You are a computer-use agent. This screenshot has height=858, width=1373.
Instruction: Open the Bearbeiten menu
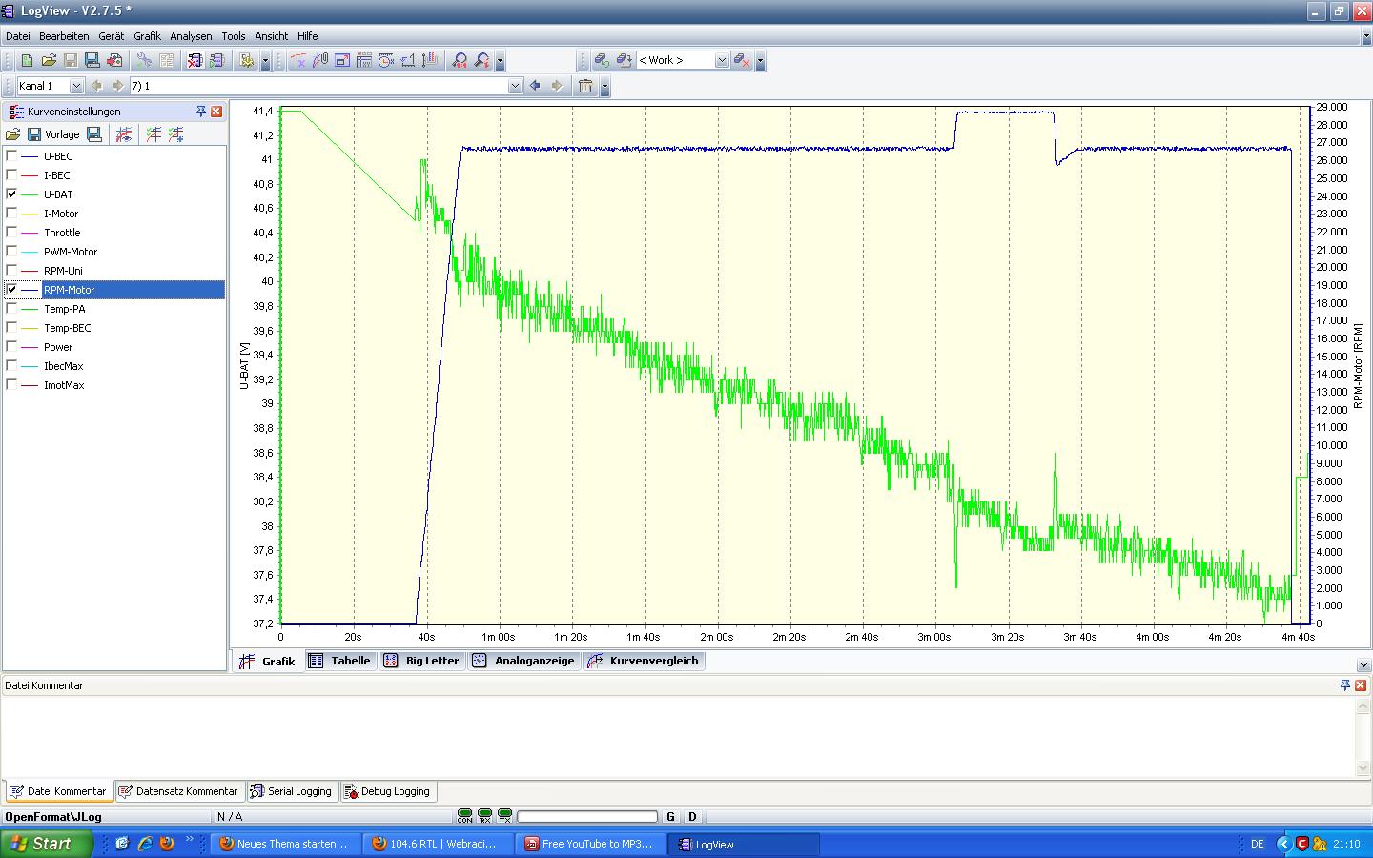(64, 36)
